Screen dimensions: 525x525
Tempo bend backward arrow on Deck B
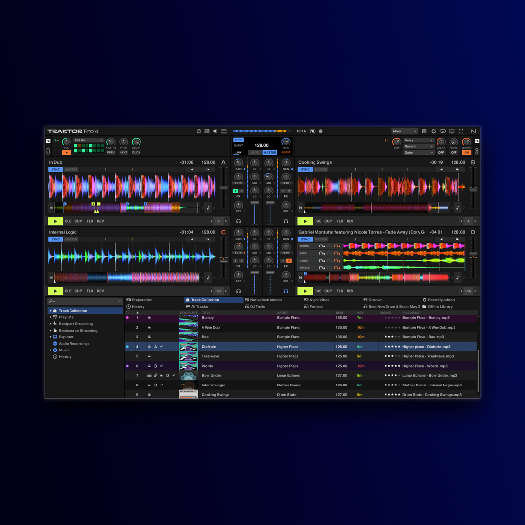442,170
